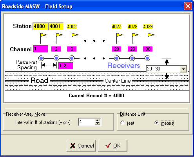Screen dimensions: 194x157
Task: Click the Interval in # of stations label
Action: 43,122
